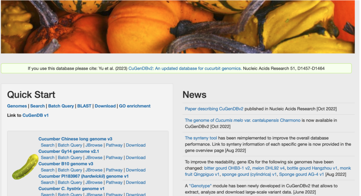Viewport: 361px width, 196px height.
Task: Open JBrowse for Cucumber Gy14 genome
Action: coord(94,158)
